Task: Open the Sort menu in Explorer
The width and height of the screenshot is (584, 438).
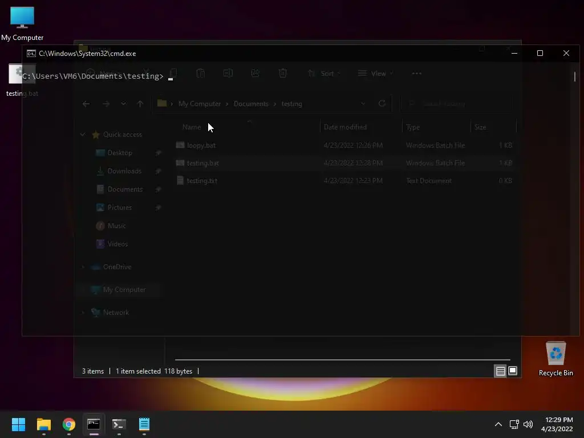Action: 324,74
